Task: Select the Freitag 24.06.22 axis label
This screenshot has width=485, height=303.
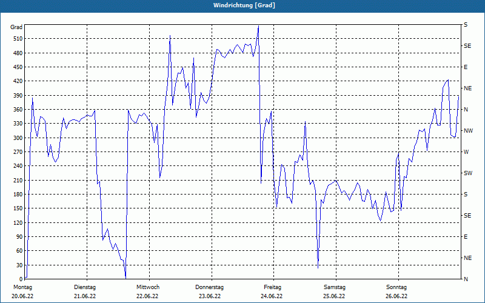Action: tap(272, 291)
